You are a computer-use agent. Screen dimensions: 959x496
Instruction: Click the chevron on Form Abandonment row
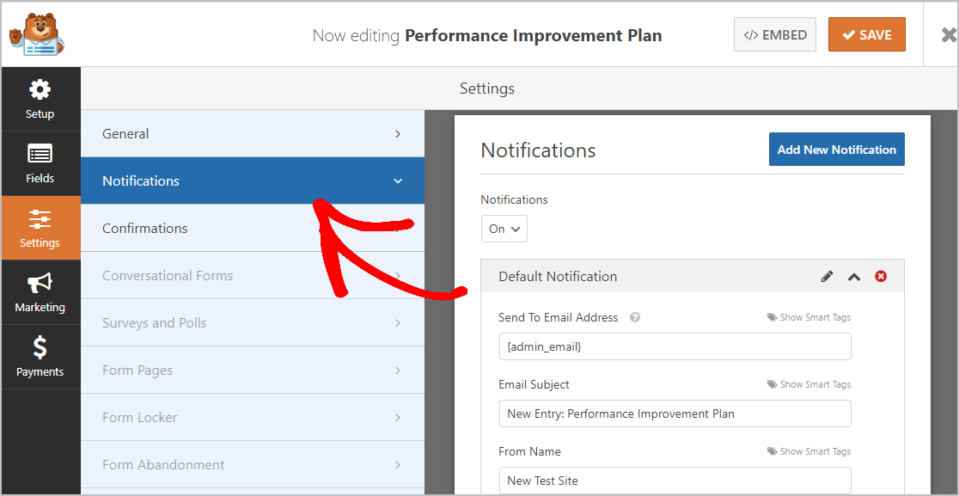[x=398, y=465]
